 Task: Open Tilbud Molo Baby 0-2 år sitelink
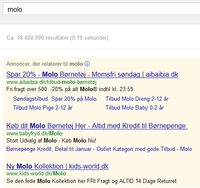point(134,108)
